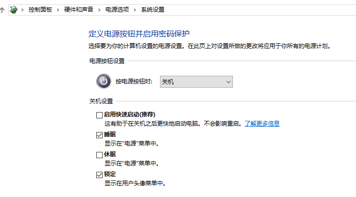356x197 pixels.
Task: Enable the 启用快速启动(推荐) checkbox
Action: click(99, 115)
